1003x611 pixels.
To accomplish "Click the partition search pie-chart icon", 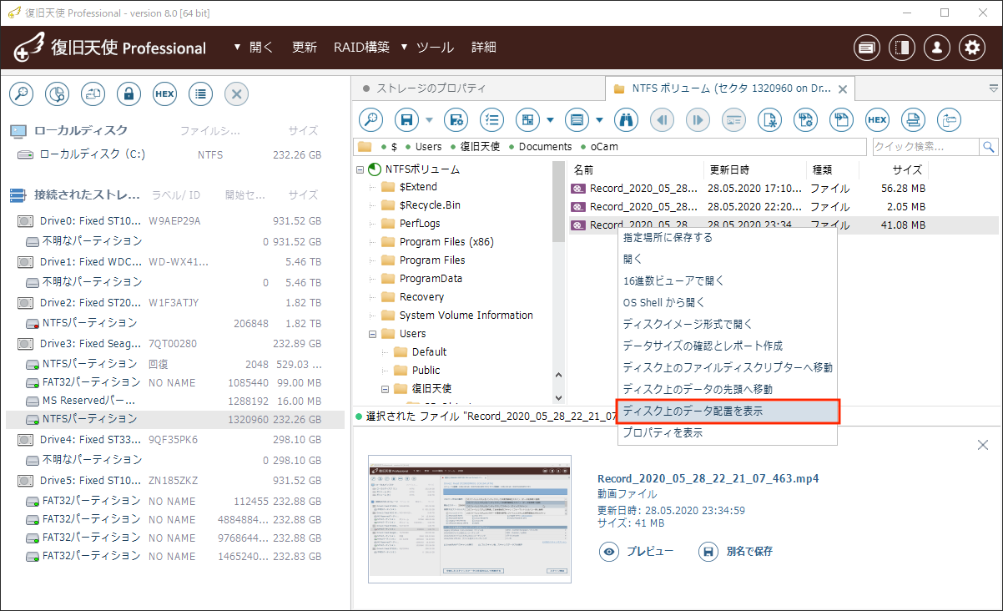I will (x=57, y=93).
